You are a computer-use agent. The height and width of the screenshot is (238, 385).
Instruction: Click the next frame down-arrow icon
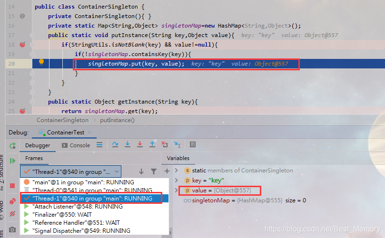141,171
